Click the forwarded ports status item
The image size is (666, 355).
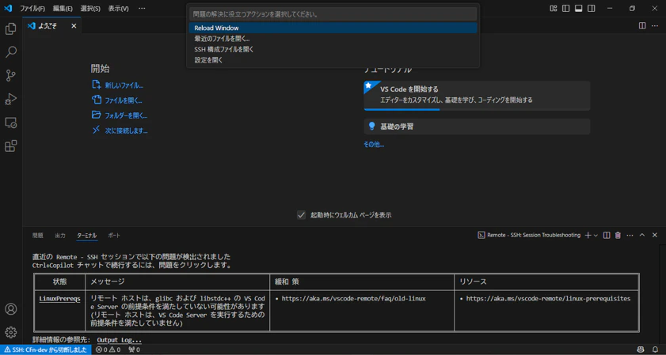(x=134, y=350)
